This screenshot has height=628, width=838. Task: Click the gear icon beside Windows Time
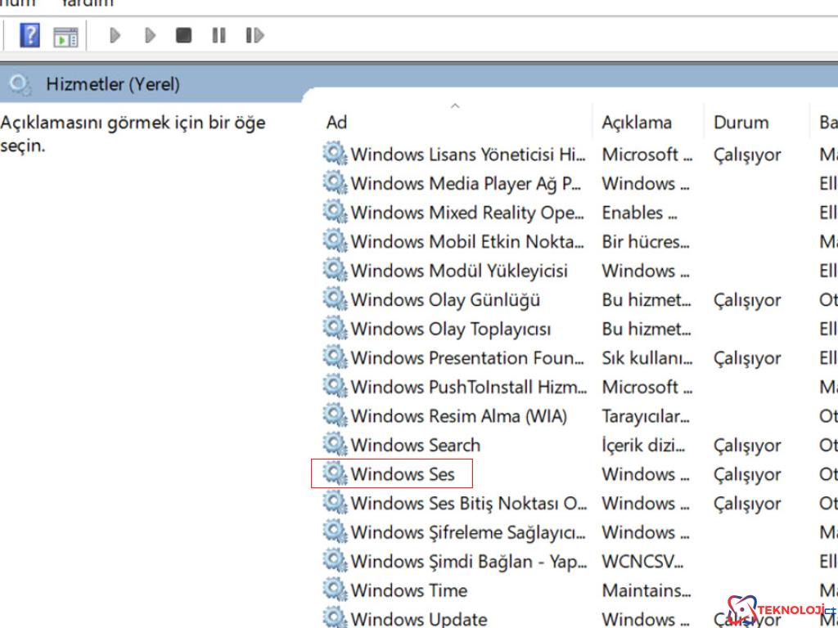(335, 590)
